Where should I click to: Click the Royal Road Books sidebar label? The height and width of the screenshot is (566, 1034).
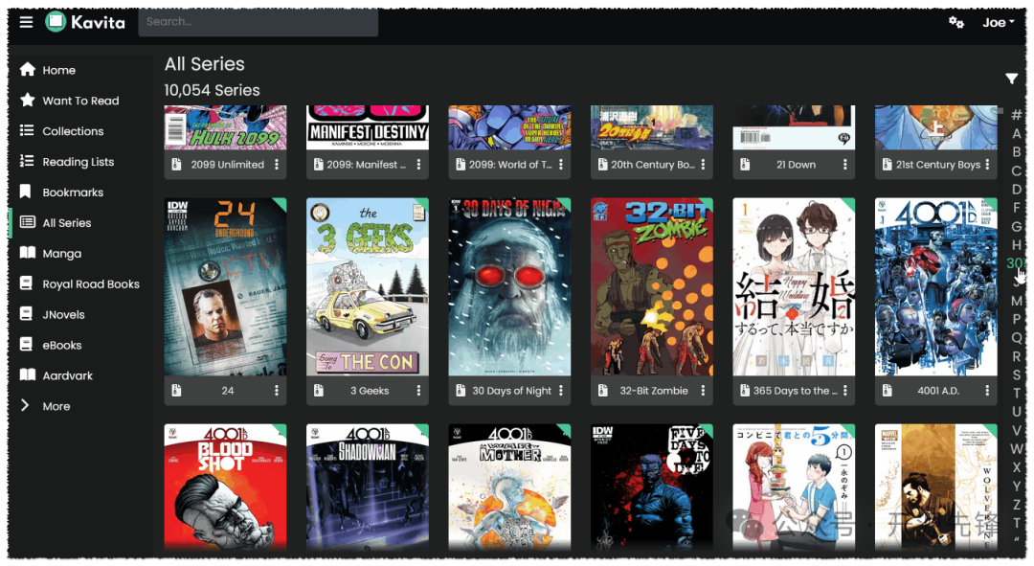point(91,283)
